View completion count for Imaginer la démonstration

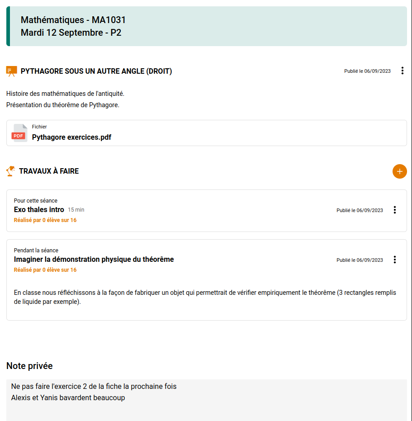pos(45,270)
